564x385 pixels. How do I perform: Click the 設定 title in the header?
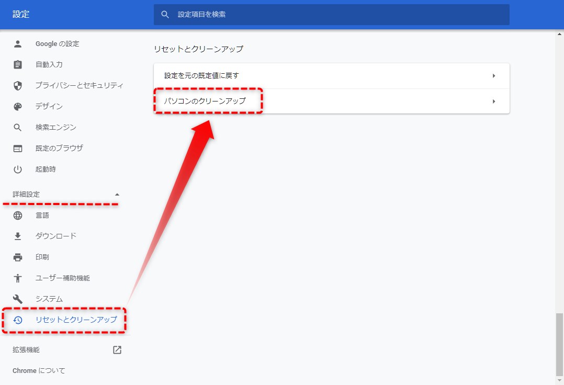point(21,14)
